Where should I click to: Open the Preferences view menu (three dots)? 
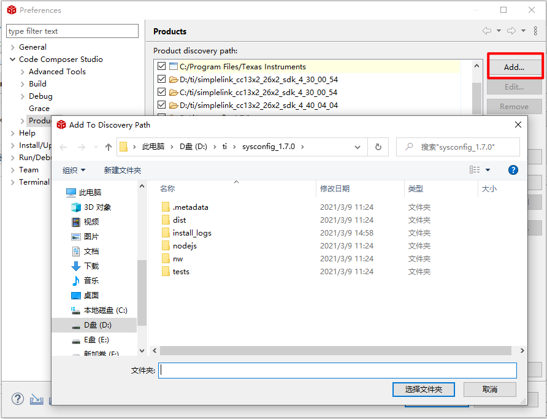pyautogui.click(x=535, y=31)
